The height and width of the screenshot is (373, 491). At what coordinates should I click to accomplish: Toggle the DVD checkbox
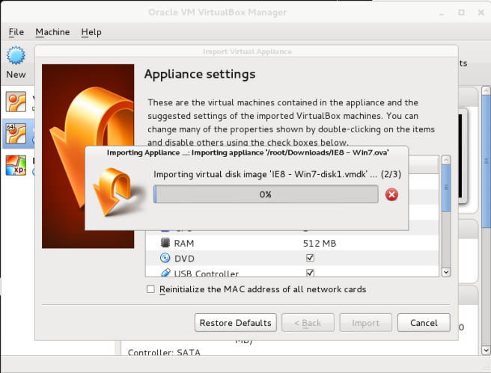tap(310, 258)
